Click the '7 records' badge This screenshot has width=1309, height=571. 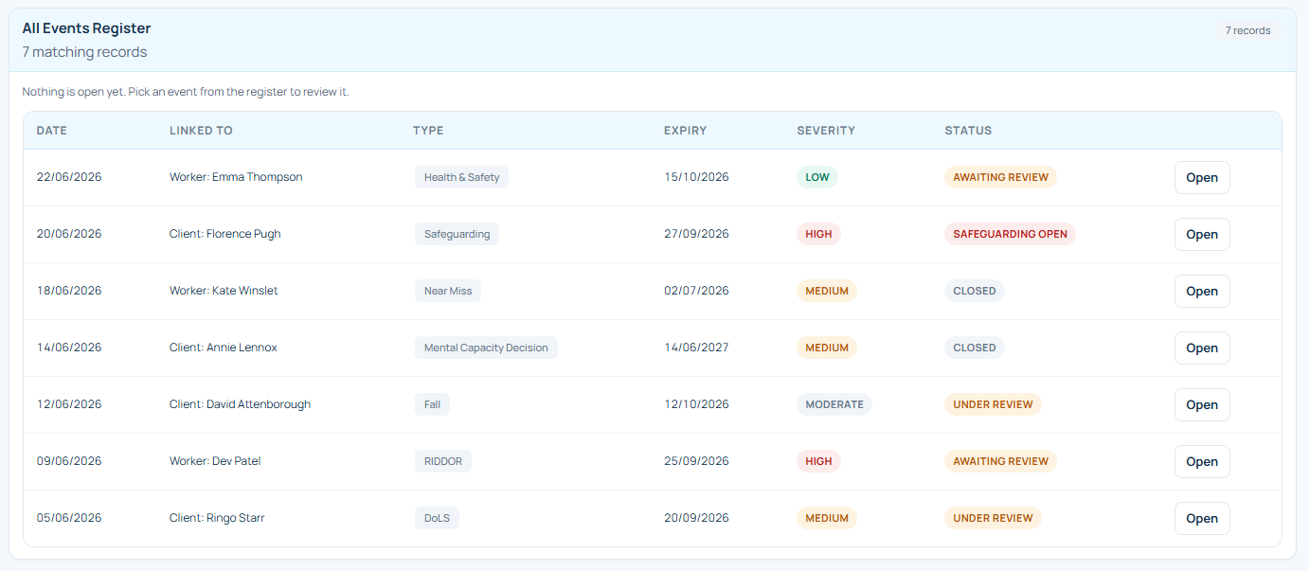coord(1247,30)
